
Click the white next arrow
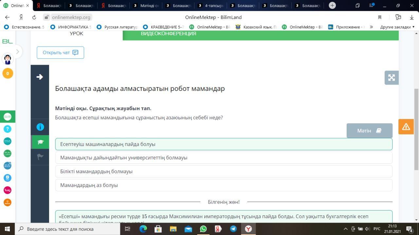click(40, 77)
